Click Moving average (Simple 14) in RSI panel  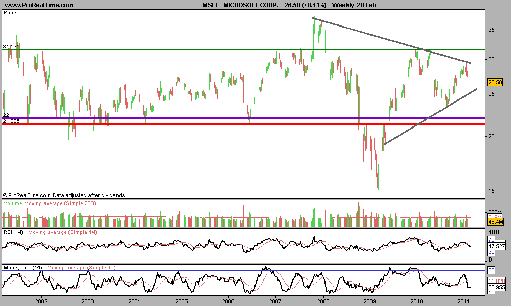click(x=62, y=232)
